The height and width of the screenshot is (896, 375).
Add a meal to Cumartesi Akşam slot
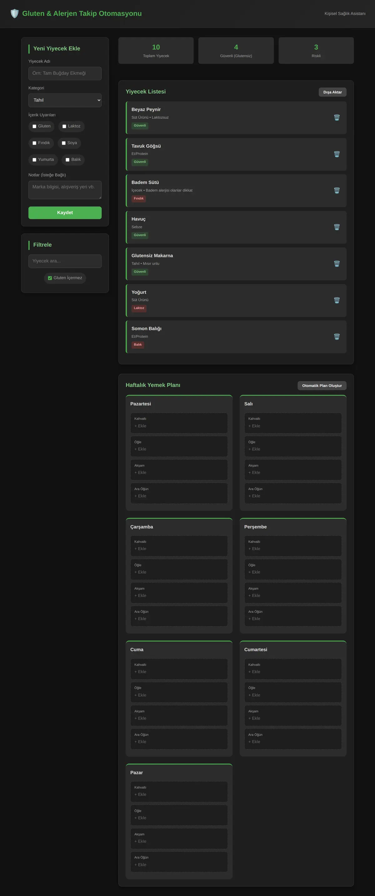[x=293, y=715]
